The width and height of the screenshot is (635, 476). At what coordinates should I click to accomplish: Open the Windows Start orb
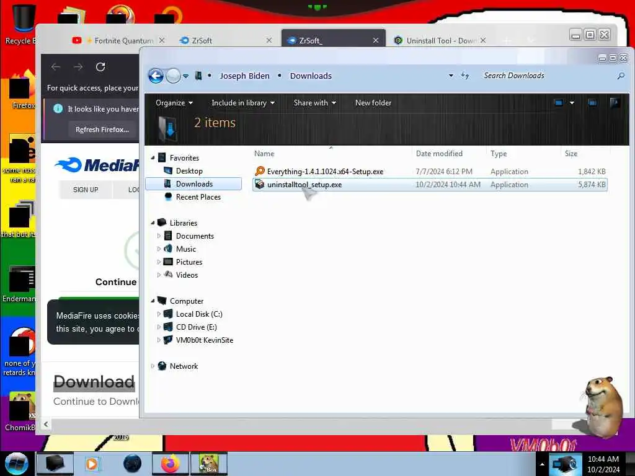(x=16, y=464)
